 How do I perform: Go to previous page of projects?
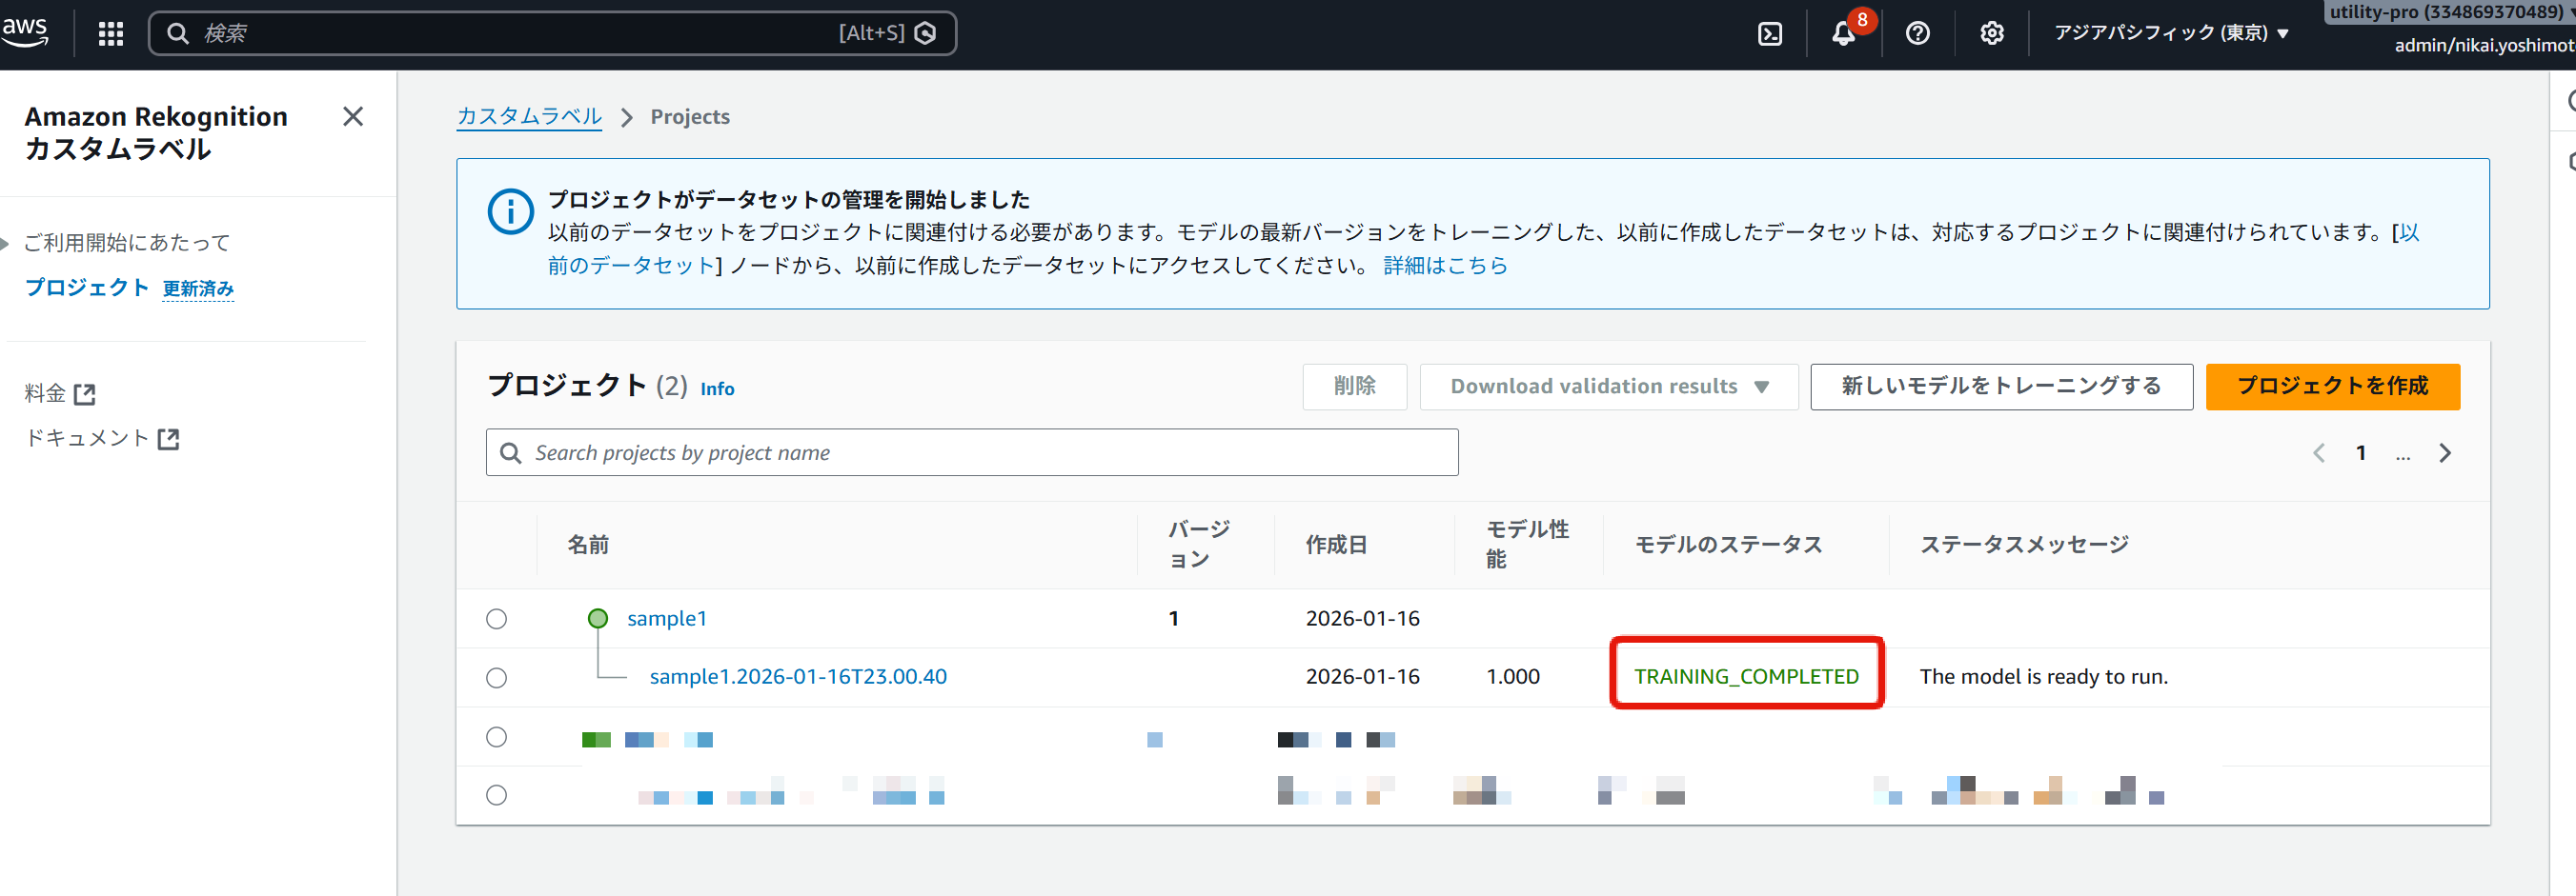pos(2319,453)
